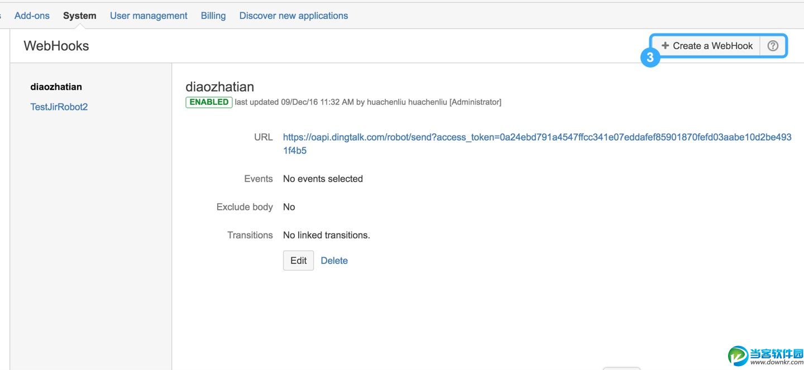The height and width of the screenshot is (370, 804).
Task: Open the help question mark icon
Action: [773, 46]
